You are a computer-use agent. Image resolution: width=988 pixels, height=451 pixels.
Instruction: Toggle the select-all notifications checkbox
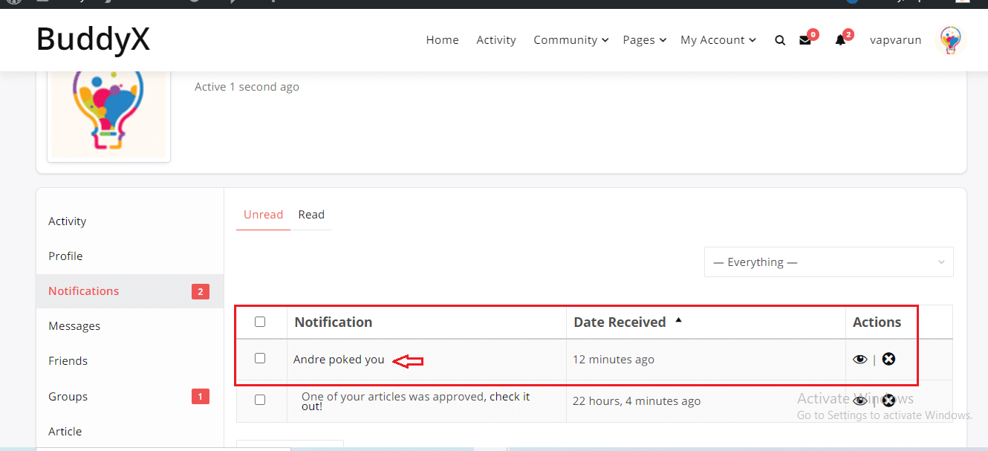[x=260, y=322]
